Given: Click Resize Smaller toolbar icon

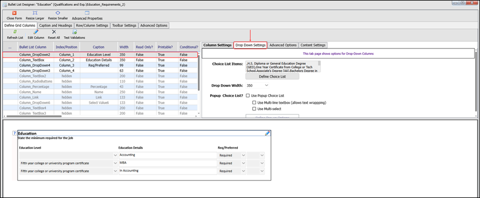Looking at the screenshot, I should (58, 13).
